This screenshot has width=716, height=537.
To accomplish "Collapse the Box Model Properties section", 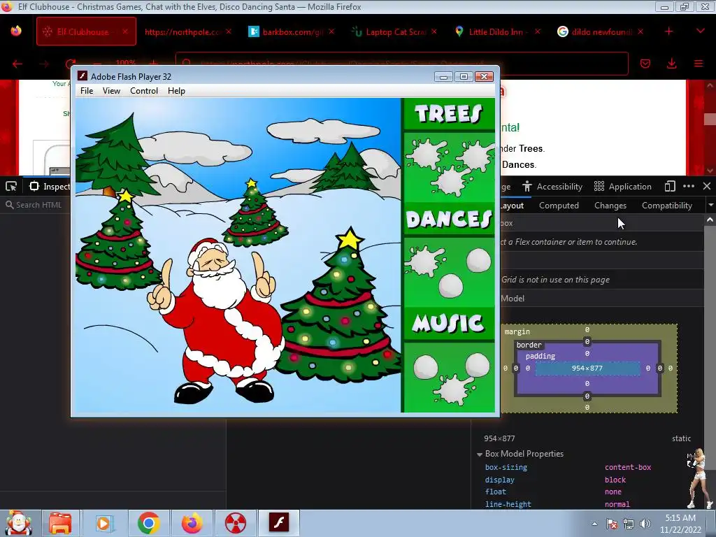I will pos(480,454).
